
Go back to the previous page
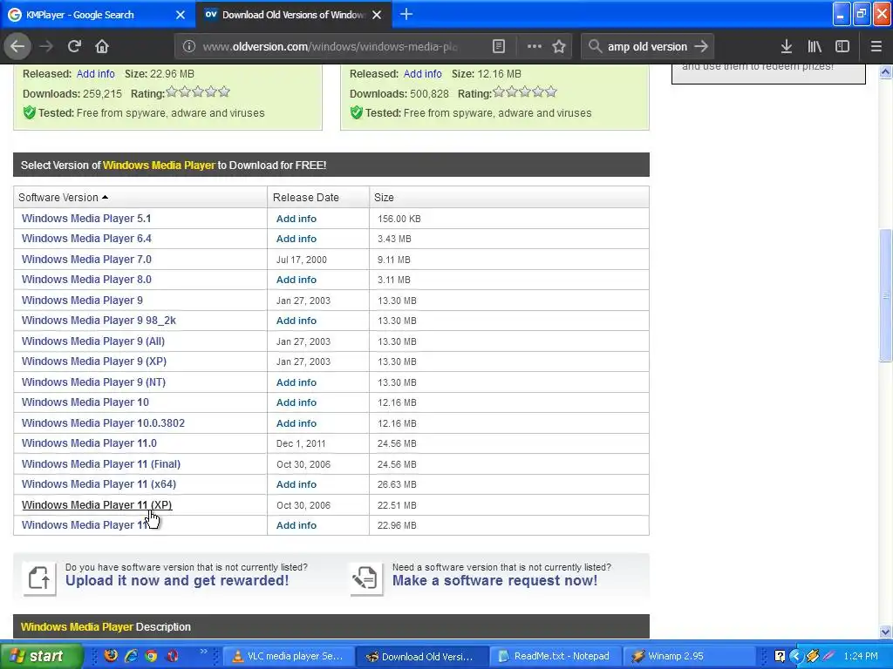tap(17, 46)
